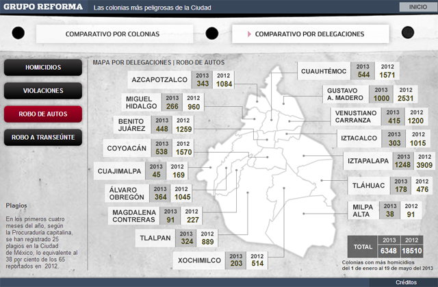Select the Homicidios category button

(43, 68)
